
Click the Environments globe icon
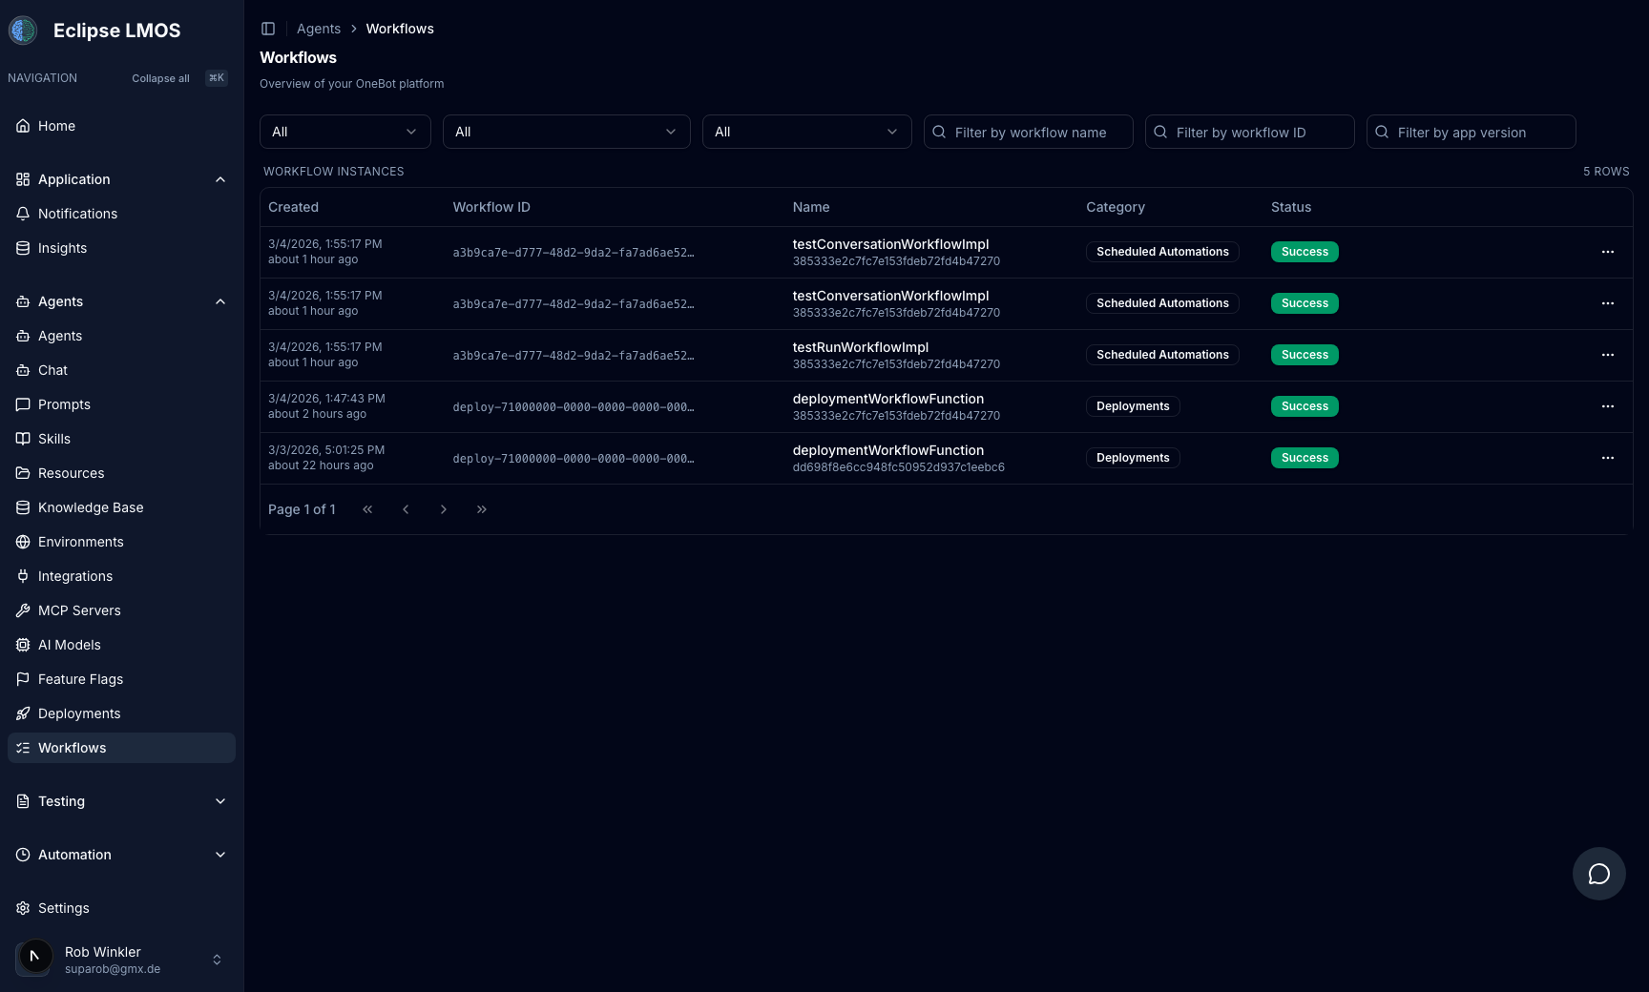[23, 542]
